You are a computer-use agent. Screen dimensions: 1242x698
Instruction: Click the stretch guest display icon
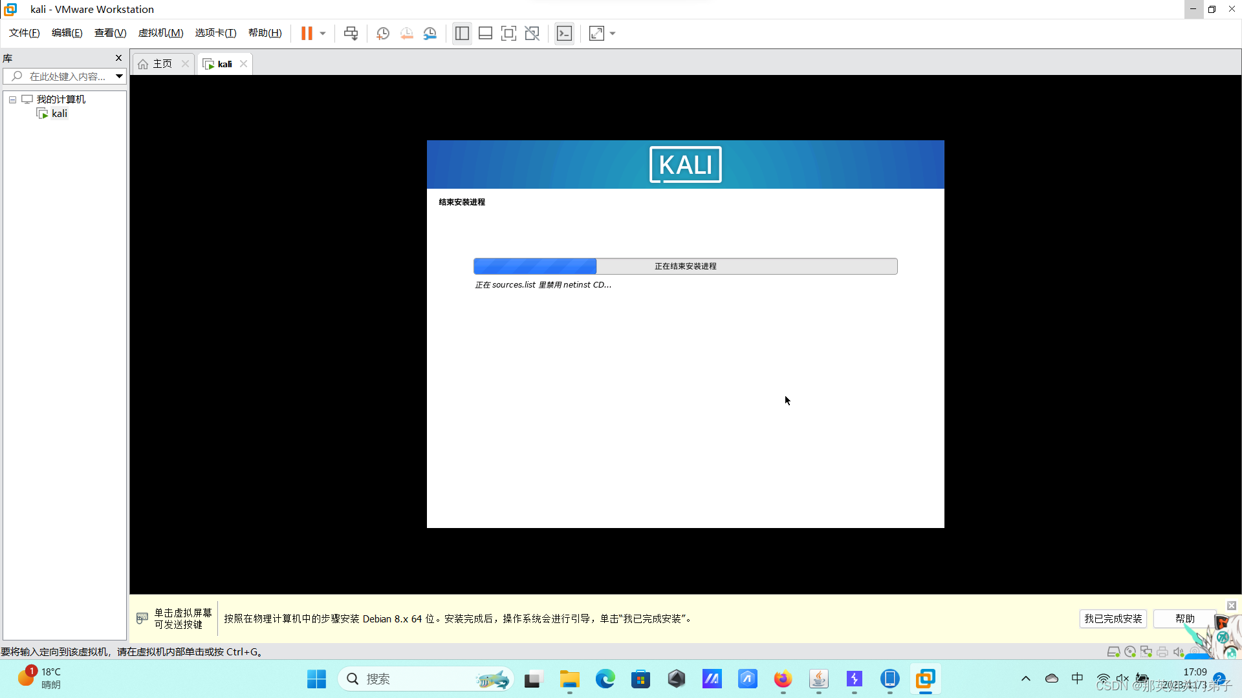coord(596,33)
